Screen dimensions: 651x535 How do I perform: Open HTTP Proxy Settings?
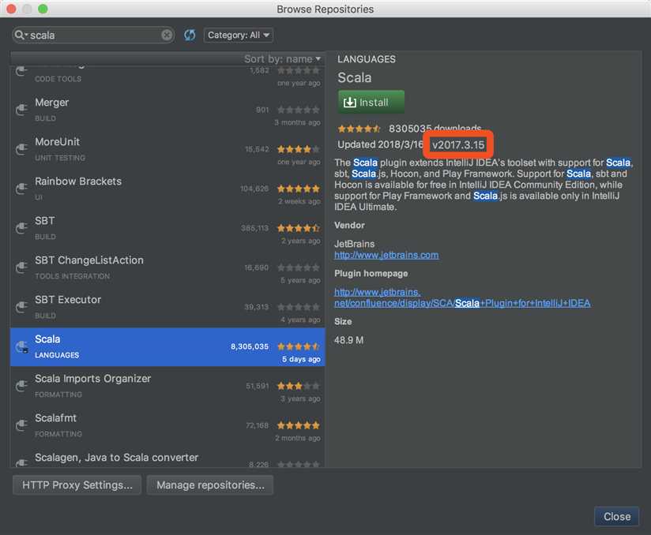[77, 484]
